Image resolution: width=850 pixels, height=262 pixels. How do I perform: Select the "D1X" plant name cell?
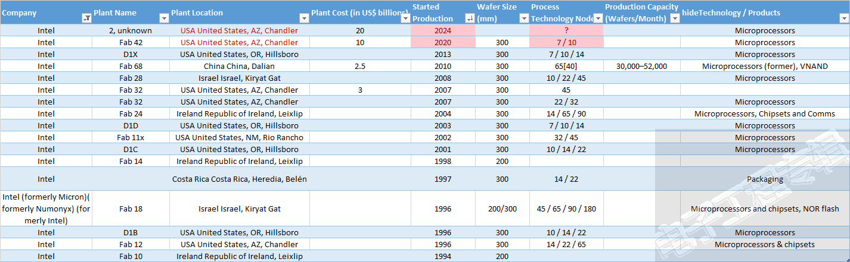click(131, 54)
